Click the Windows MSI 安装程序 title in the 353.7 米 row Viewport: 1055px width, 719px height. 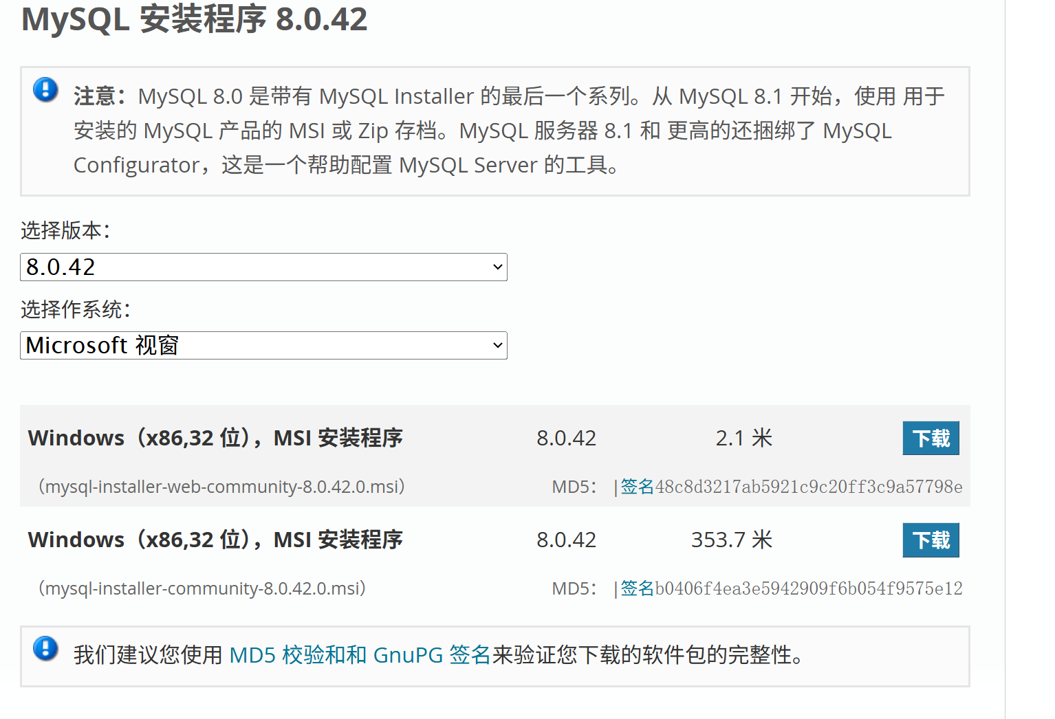(215, 540)
